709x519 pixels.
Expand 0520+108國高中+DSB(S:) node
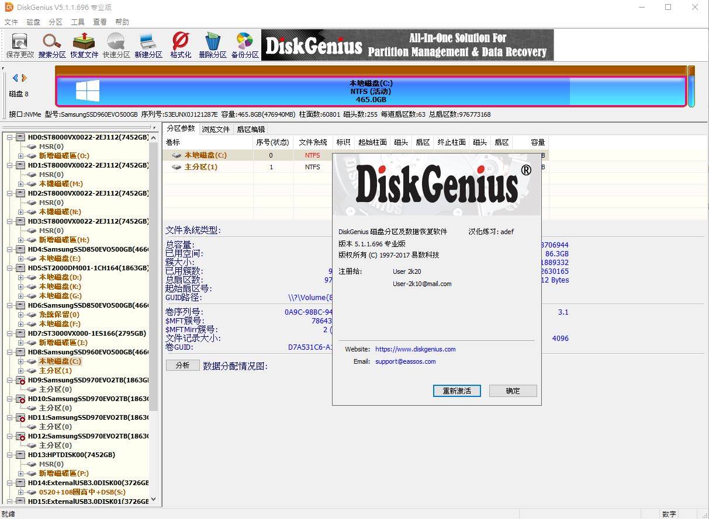21,492
